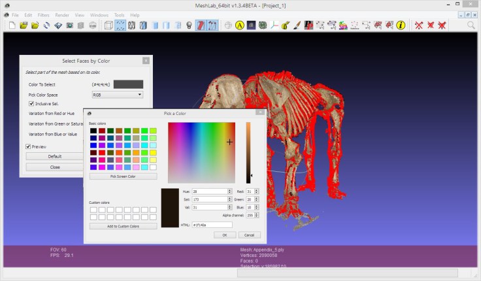Open the Pick Color Space RGB dropdown
Image resolution: width=481 pixels, height=281 pixels.
(x=117, y=95)
